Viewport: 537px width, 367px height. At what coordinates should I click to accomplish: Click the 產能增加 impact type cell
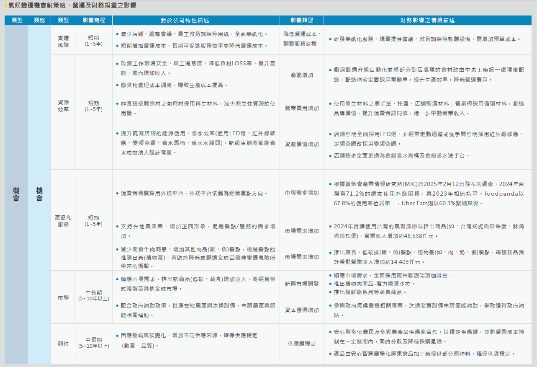[301, 75]
